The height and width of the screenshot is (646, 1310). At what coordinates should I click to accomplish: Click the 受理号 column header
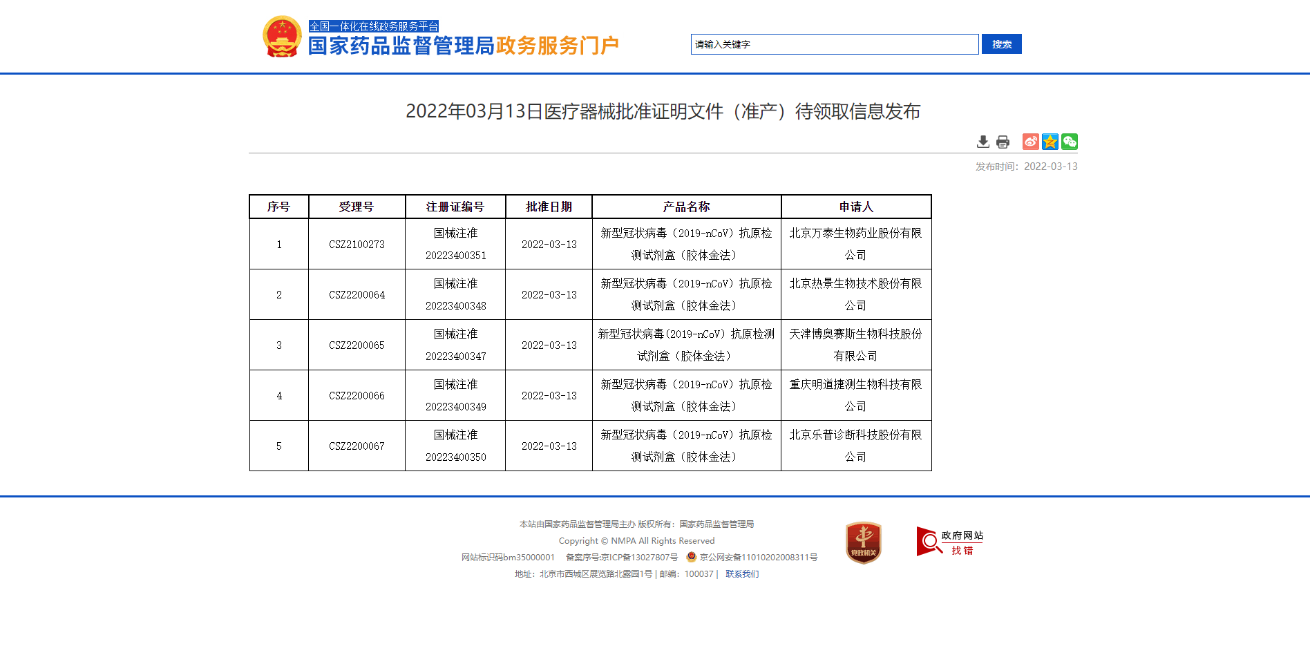click(x=357, y=207)
